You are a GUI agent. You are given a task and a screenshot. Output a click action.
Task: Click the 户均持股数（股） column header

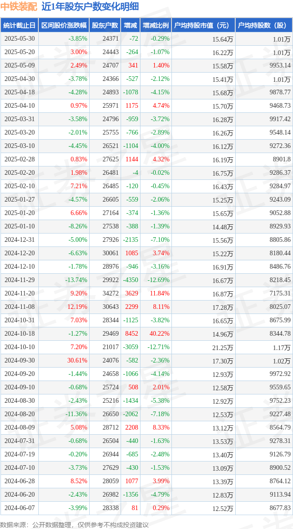tap(264, 25)
